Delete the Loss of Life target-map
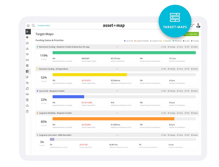 [194, 91]
